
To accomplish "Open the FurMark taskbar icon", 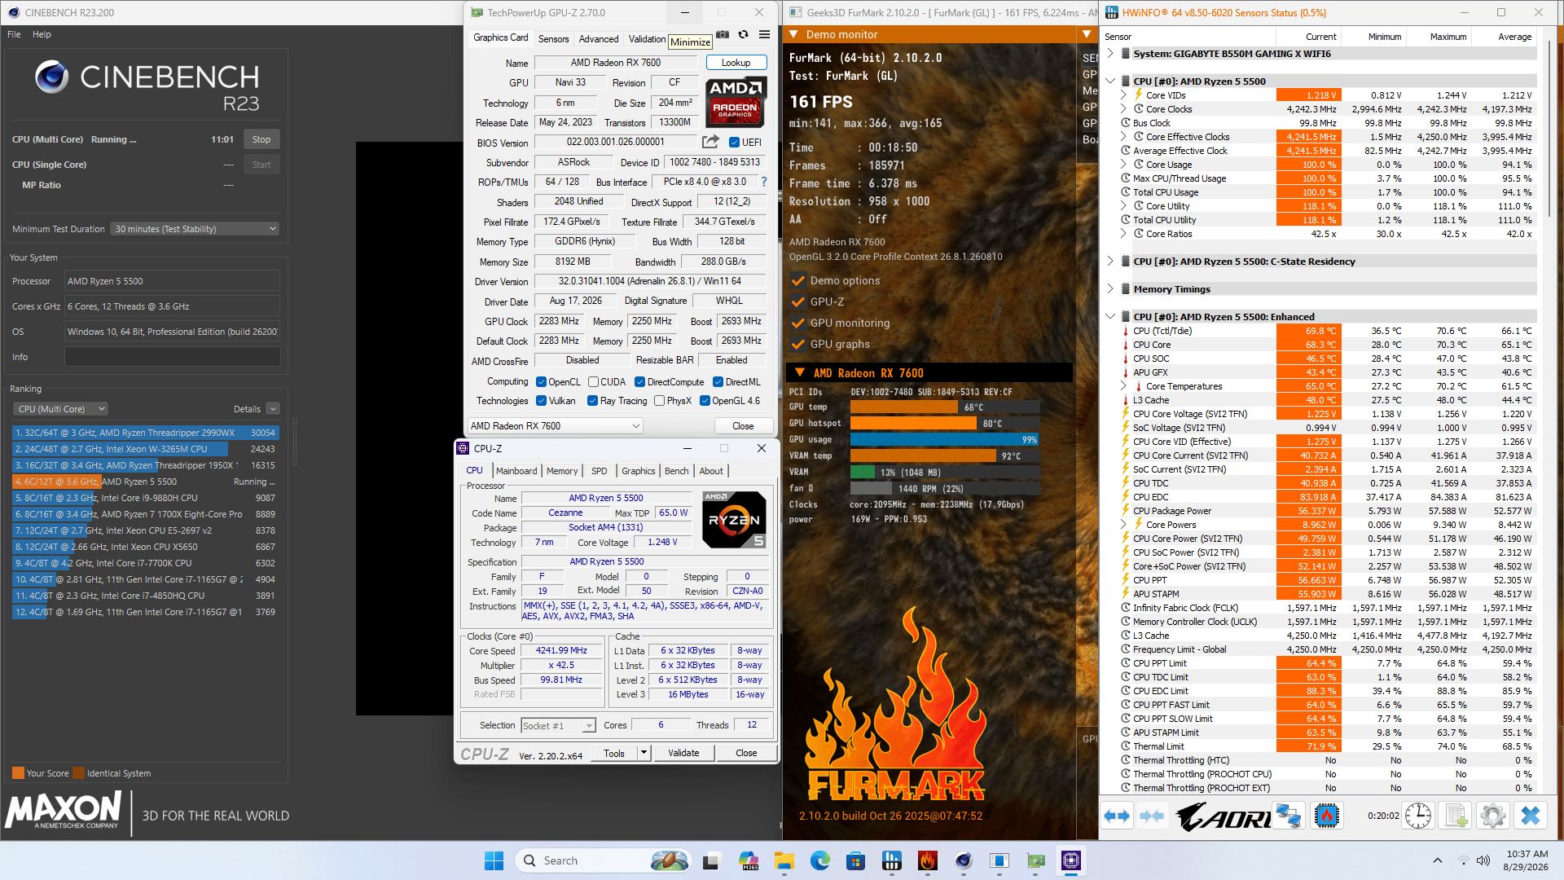I will [927, 860].
